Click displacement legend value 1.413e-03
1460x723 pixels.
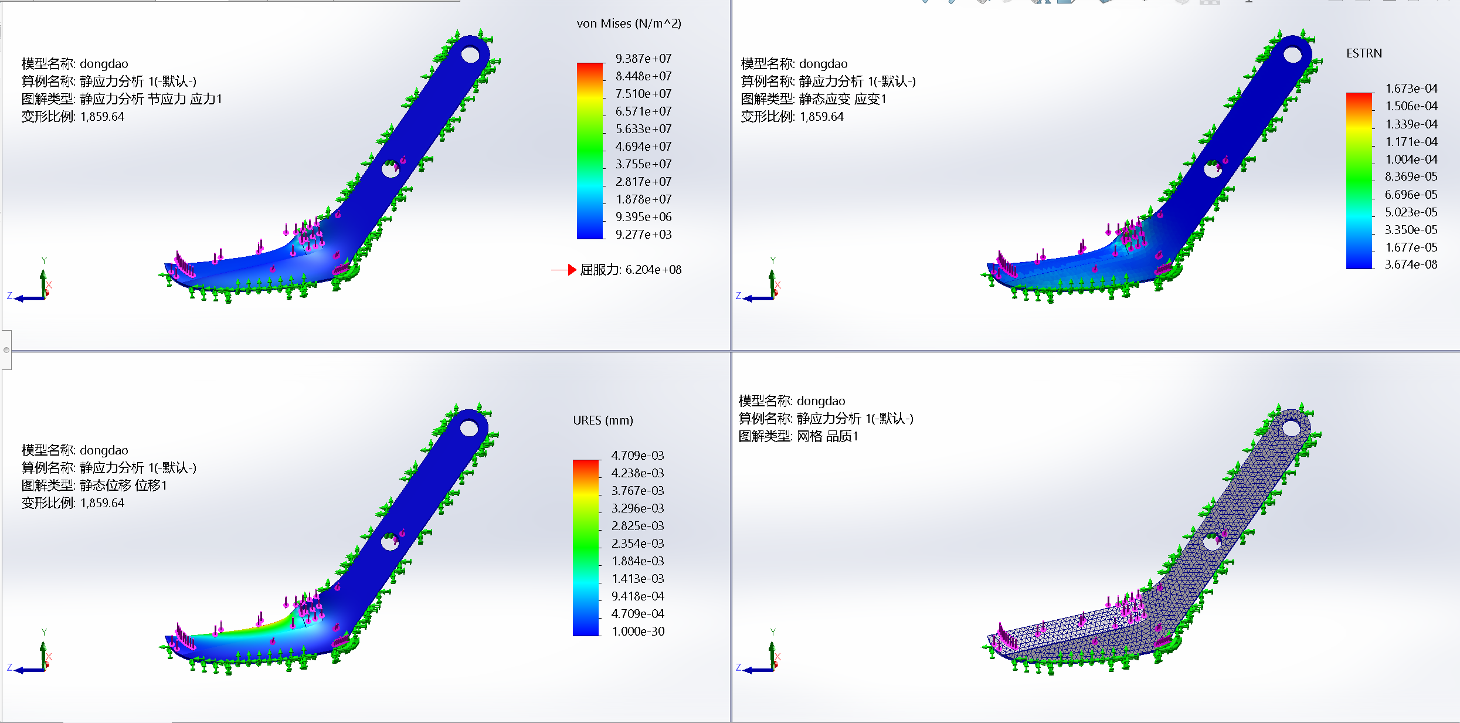pyautogui.click(x=638, y=579)
